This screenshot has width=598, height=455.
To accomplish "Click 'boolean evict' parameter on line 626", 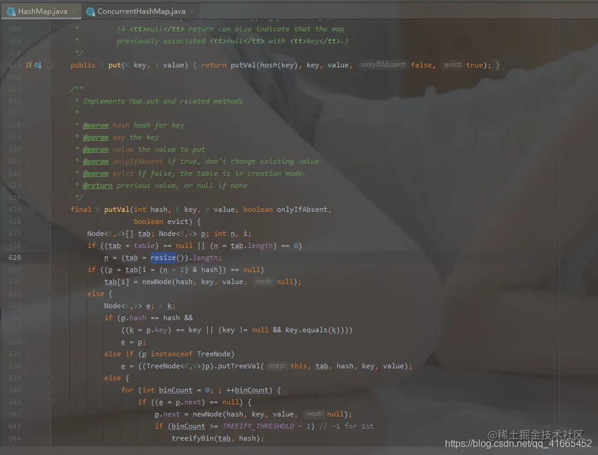I will [x=161, y=222].
